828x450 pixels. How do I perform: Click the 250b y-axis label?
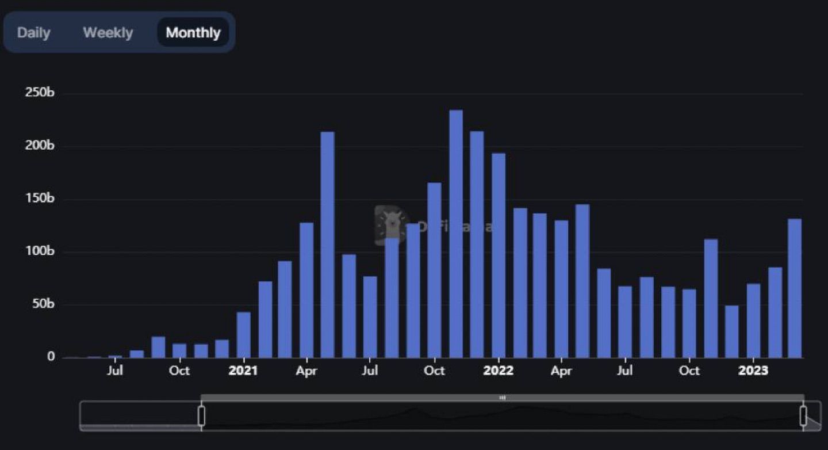coord(40,93)
